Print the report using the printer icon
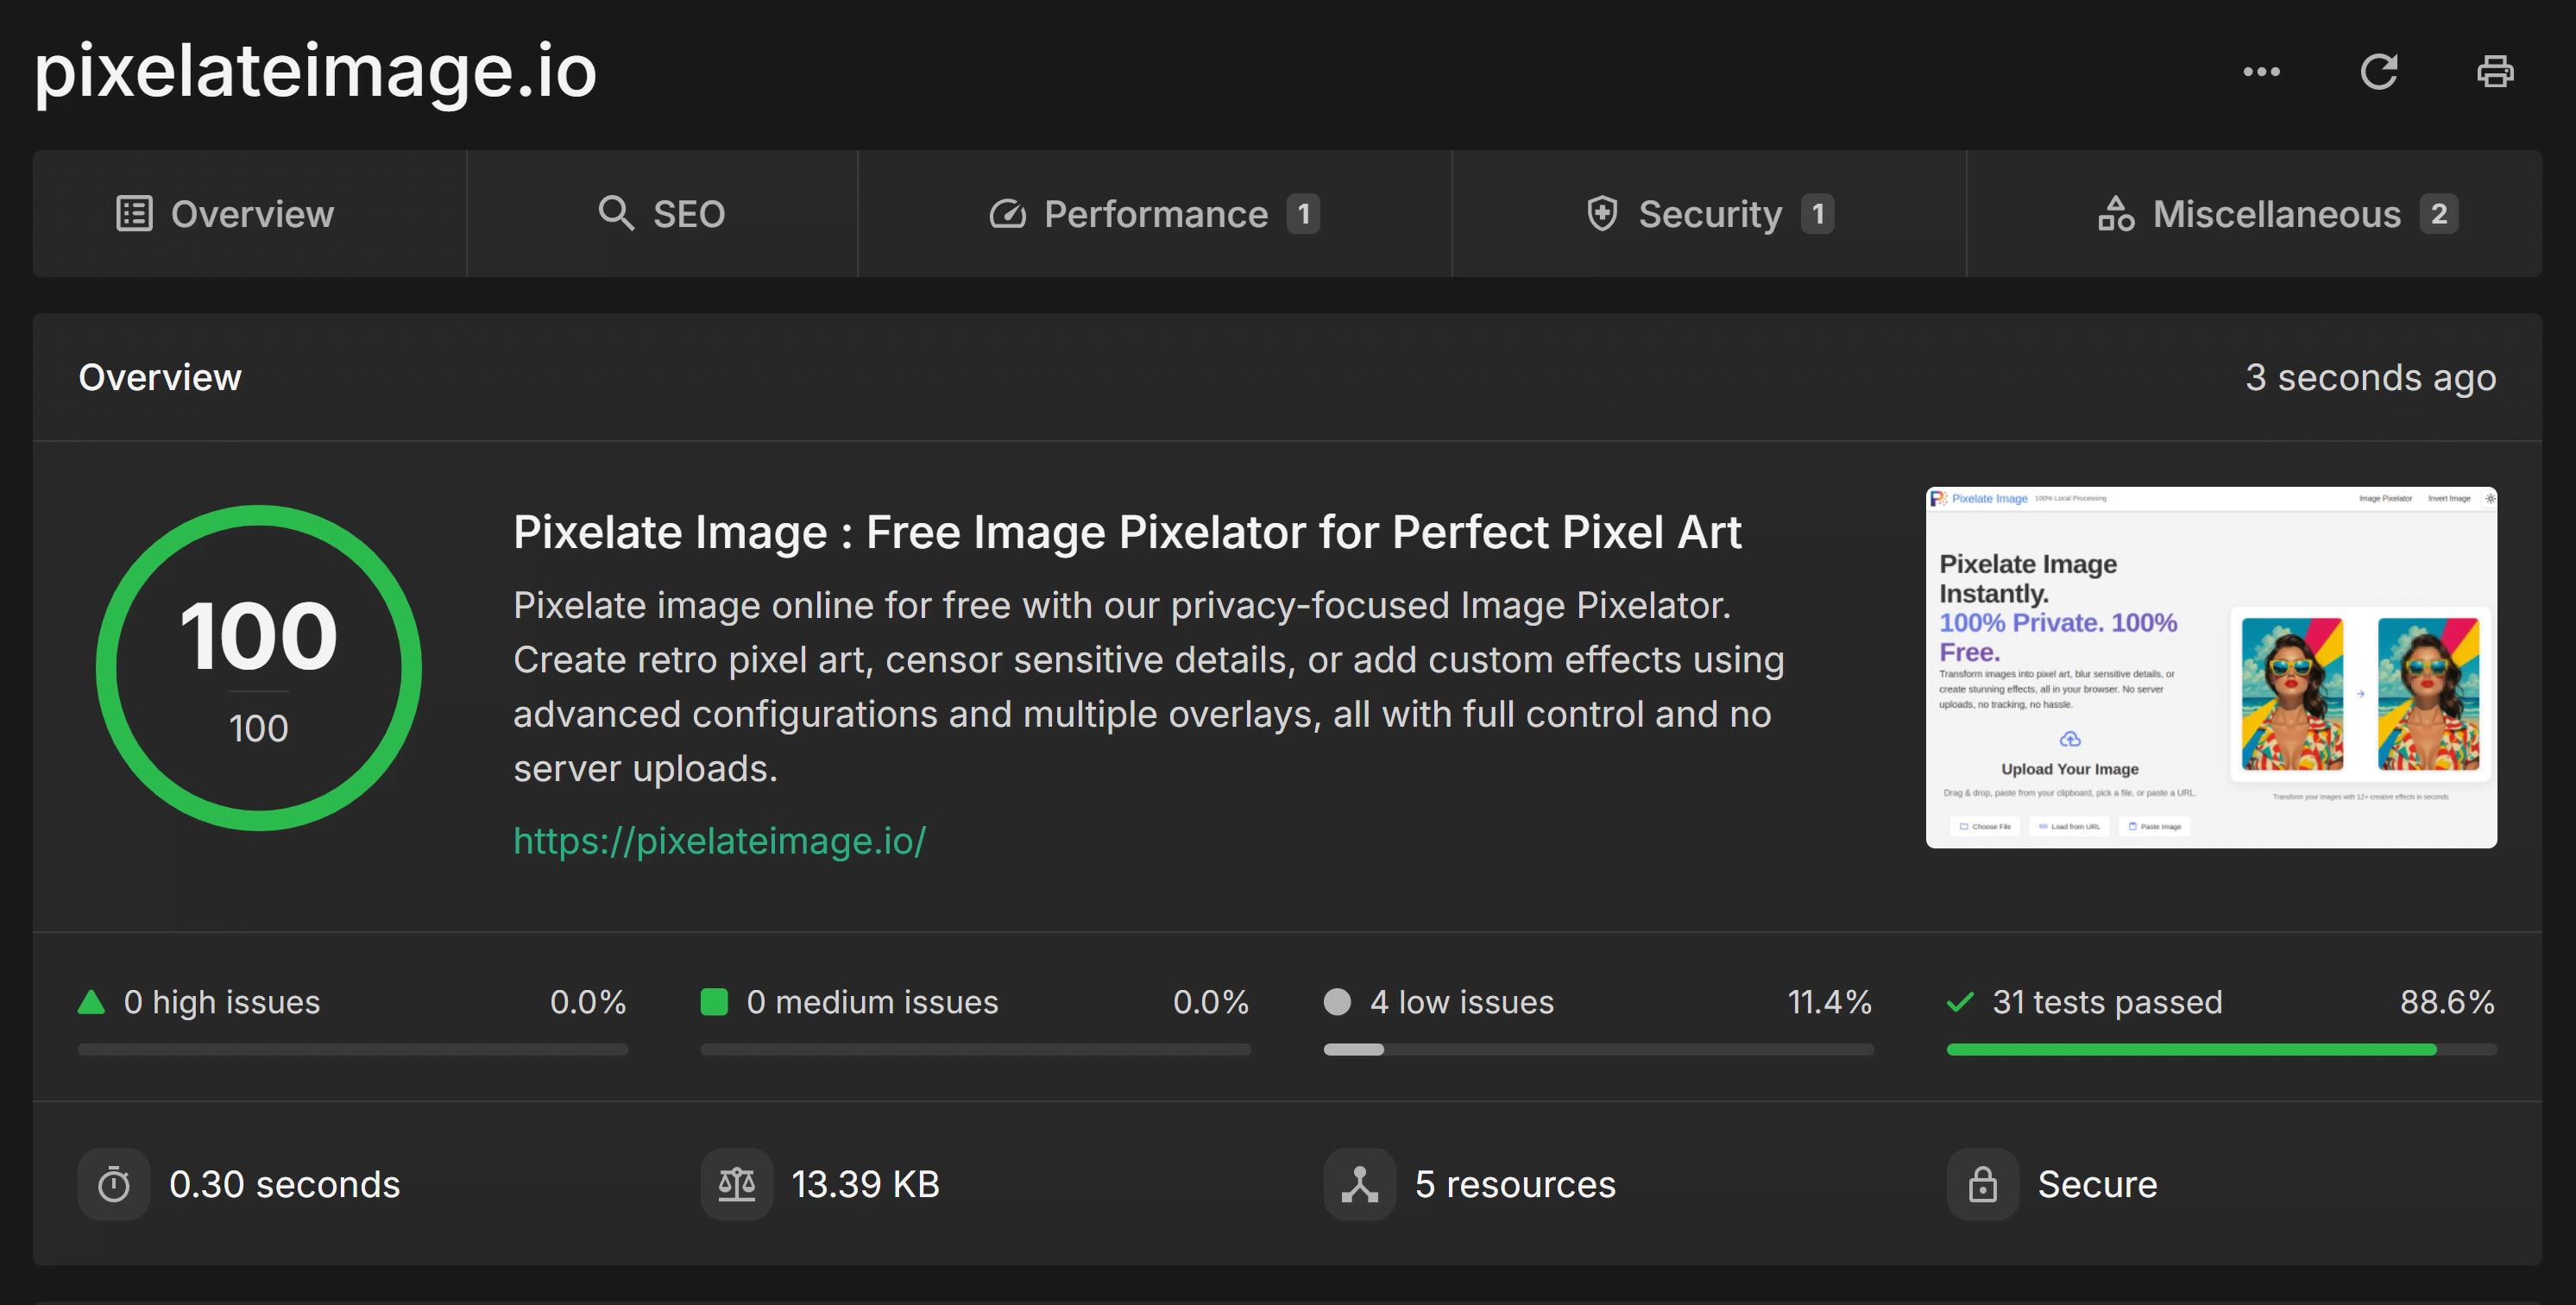Viewport: 2576px width, 1305px height. coord(2495,71)
